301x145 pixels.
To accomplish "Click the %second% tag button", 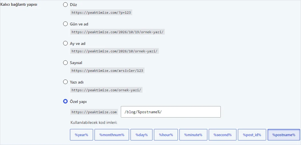I will (223, 135).
